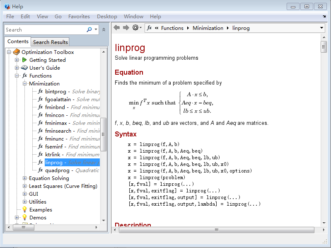
Task: Expand the Getting Started tree node
Action: (17, 60)
